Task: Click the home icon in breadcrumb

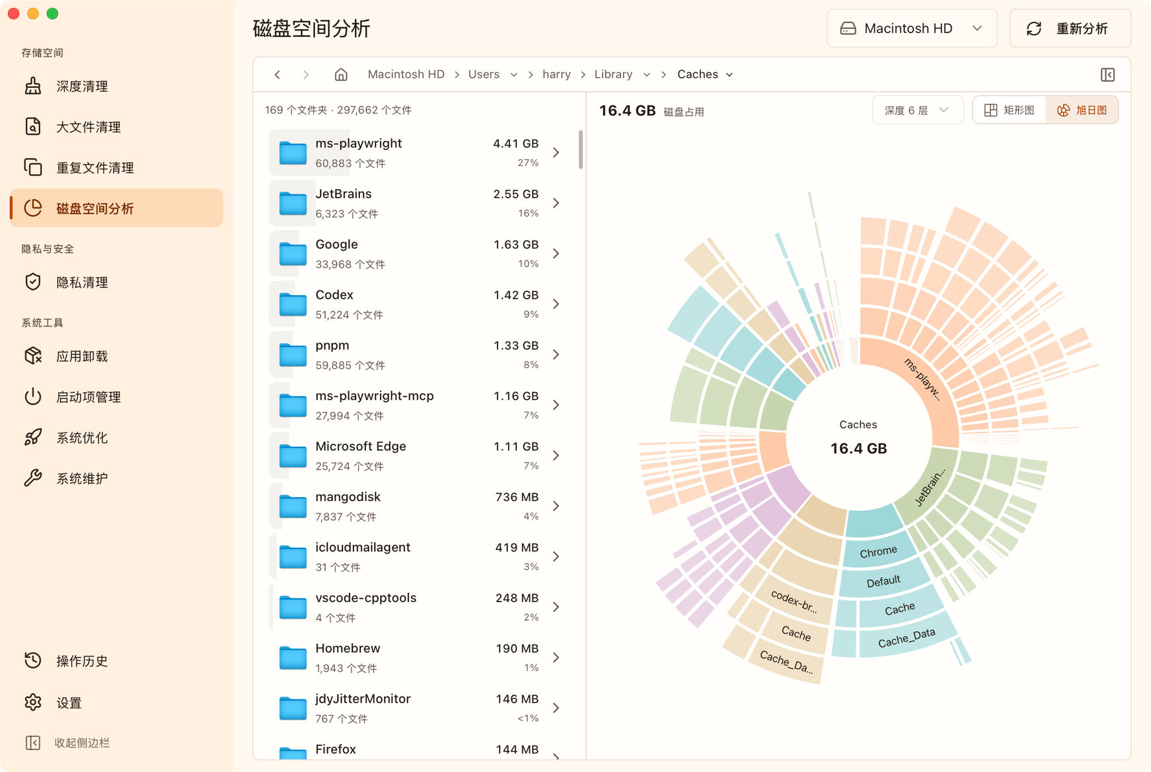Action: [x=341, y=75]
